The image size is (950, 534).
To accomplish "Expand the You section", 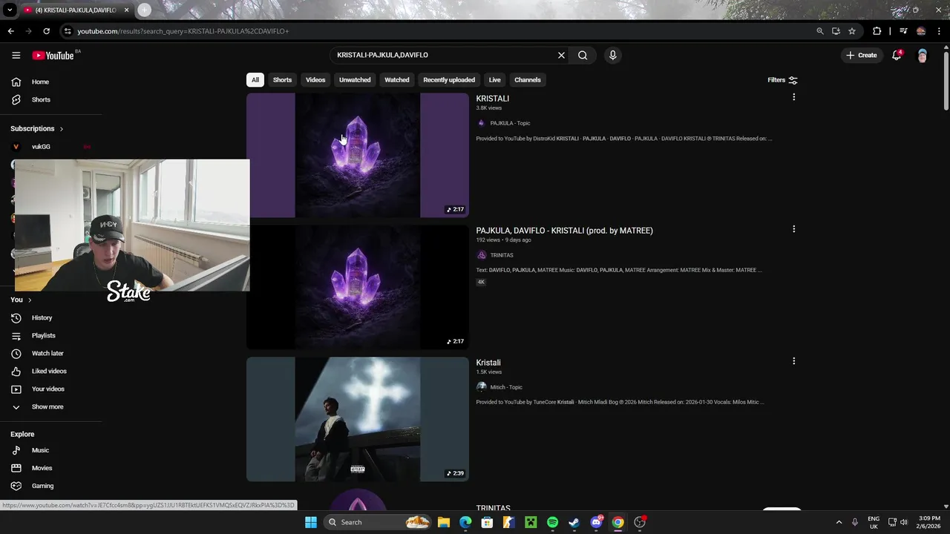I will click(21, 300).
